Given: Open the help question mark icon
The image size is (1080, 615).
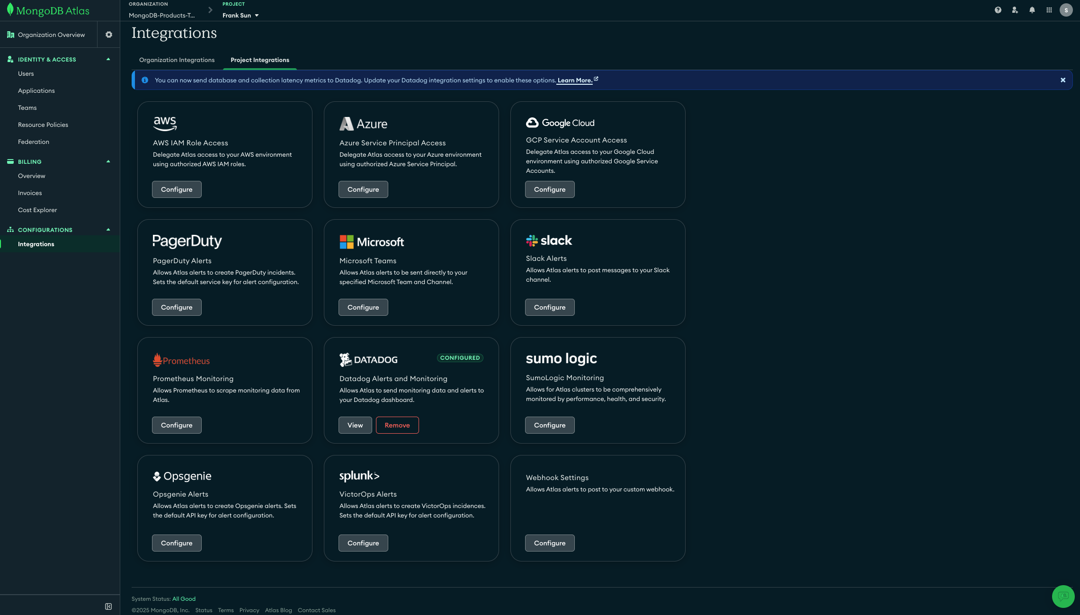Looking at the screenshot, I should [x=998, y=10].
